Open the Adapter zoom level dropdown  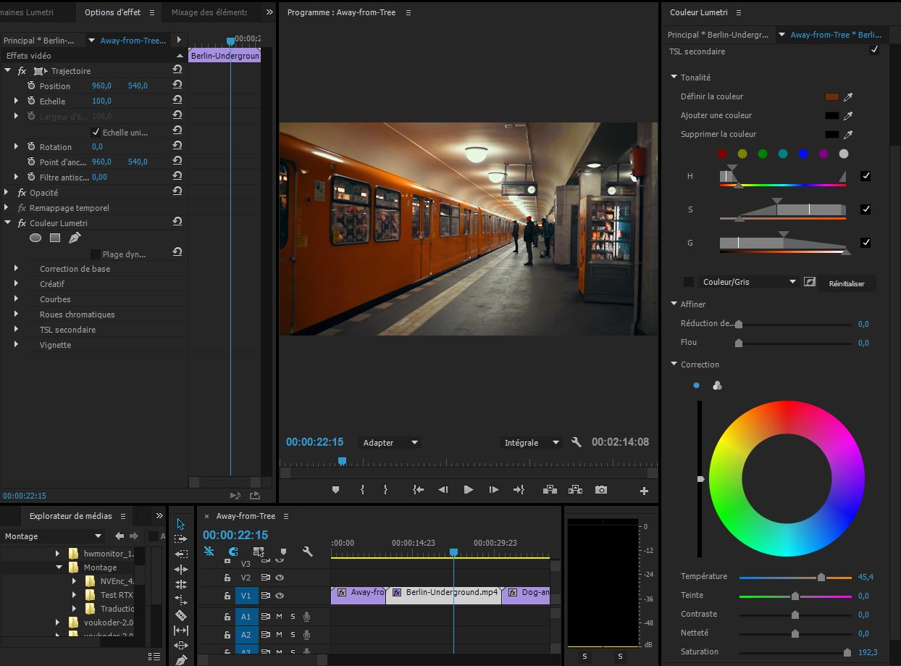(391, 443)
